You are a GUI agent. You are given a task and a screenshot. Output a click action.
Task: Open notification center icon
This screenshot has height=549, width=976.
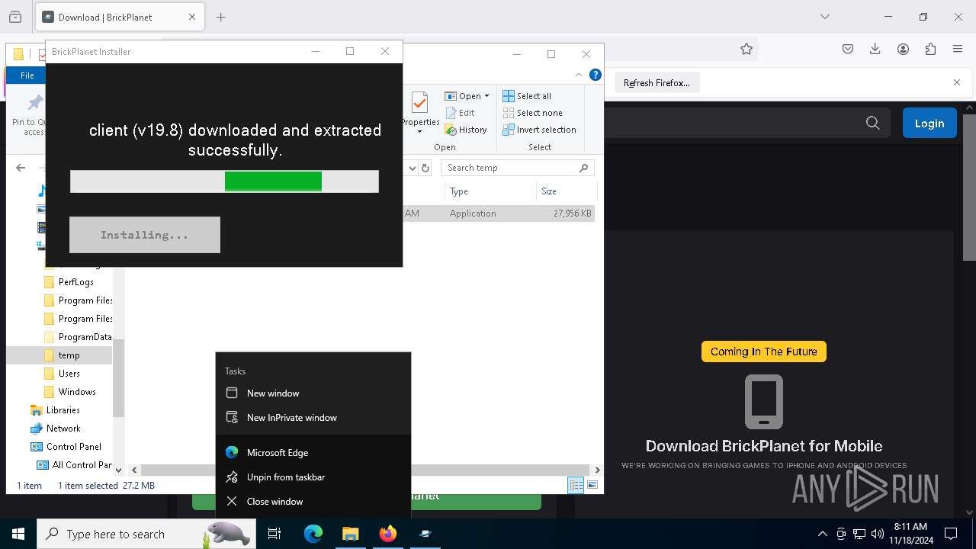(x=951, y=534)
